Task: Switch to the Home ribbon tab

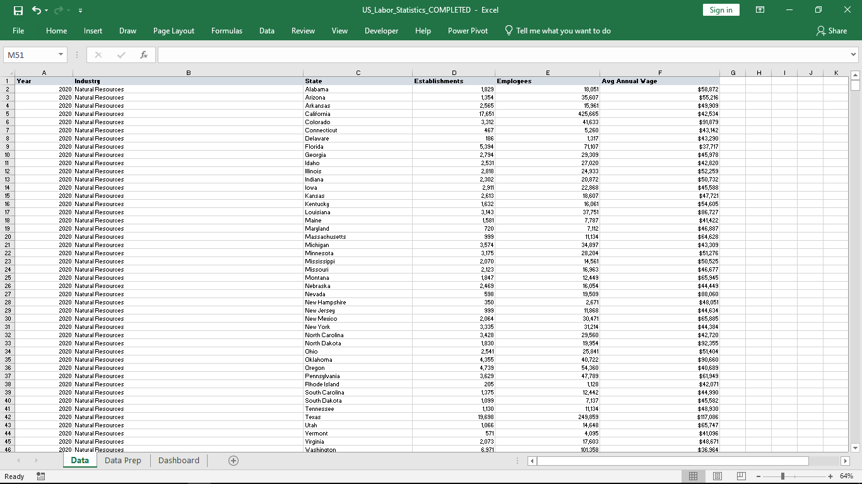Action: pyautogui.click(x=57, y=31)
